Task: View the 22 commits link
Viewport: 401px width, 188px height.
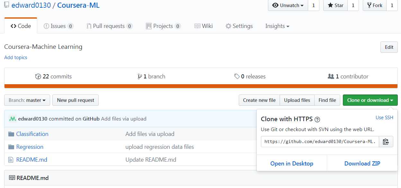Action: click(53, 76)
